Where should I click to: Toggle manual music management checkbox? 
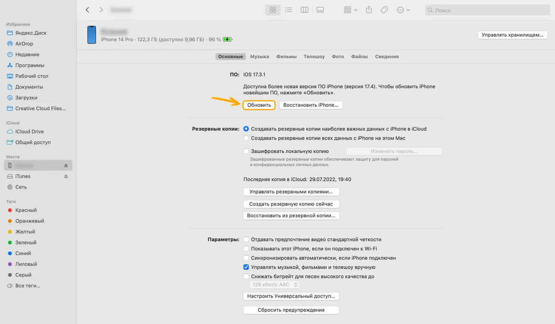tap(246, 267)
